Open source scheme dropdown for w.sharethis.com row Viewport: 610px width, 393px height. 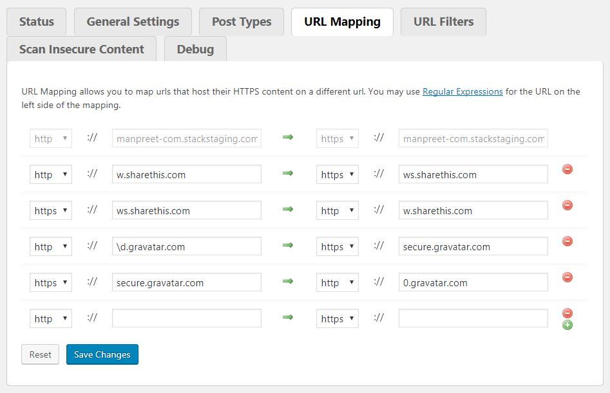[51, 175]
